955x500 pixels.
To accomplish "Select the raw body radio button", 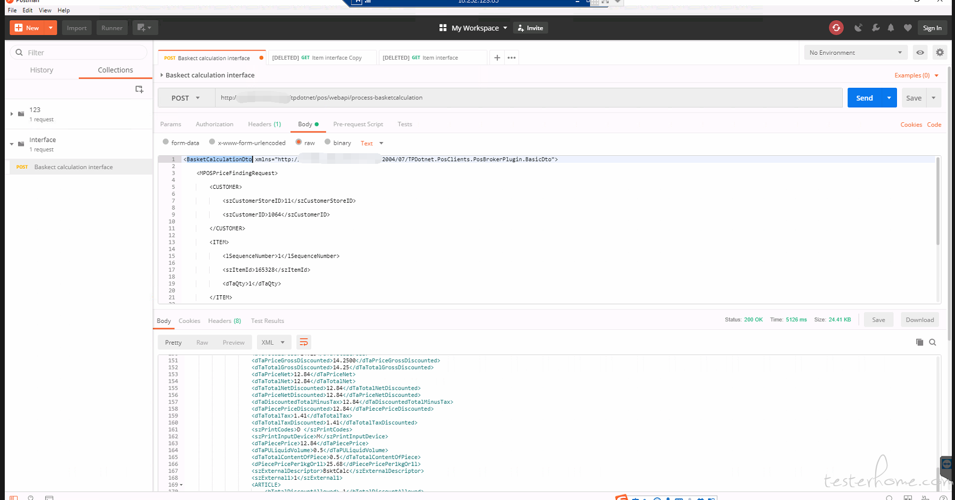I will tap(298, 142).
